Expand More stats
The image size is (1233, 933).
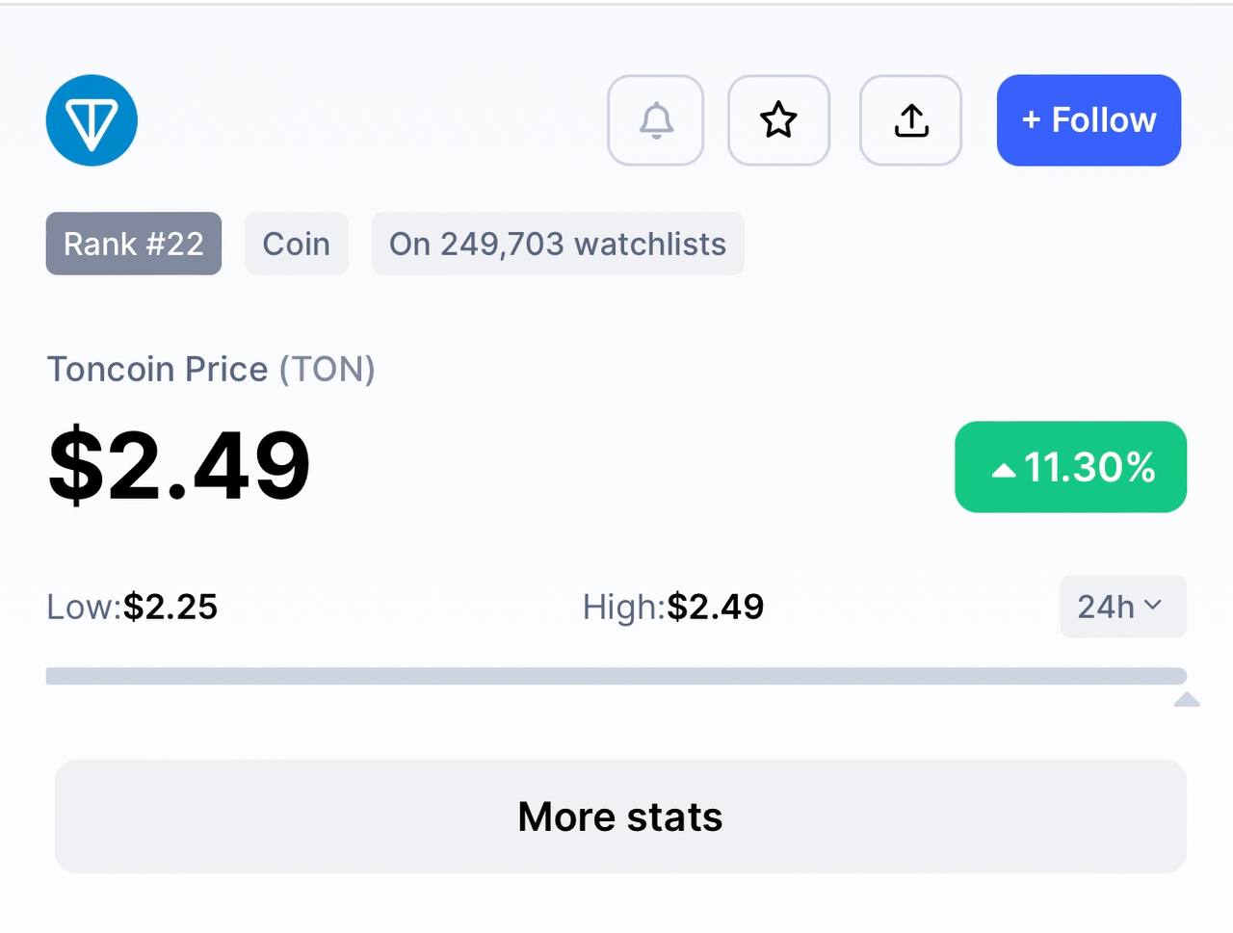point(620,816)
